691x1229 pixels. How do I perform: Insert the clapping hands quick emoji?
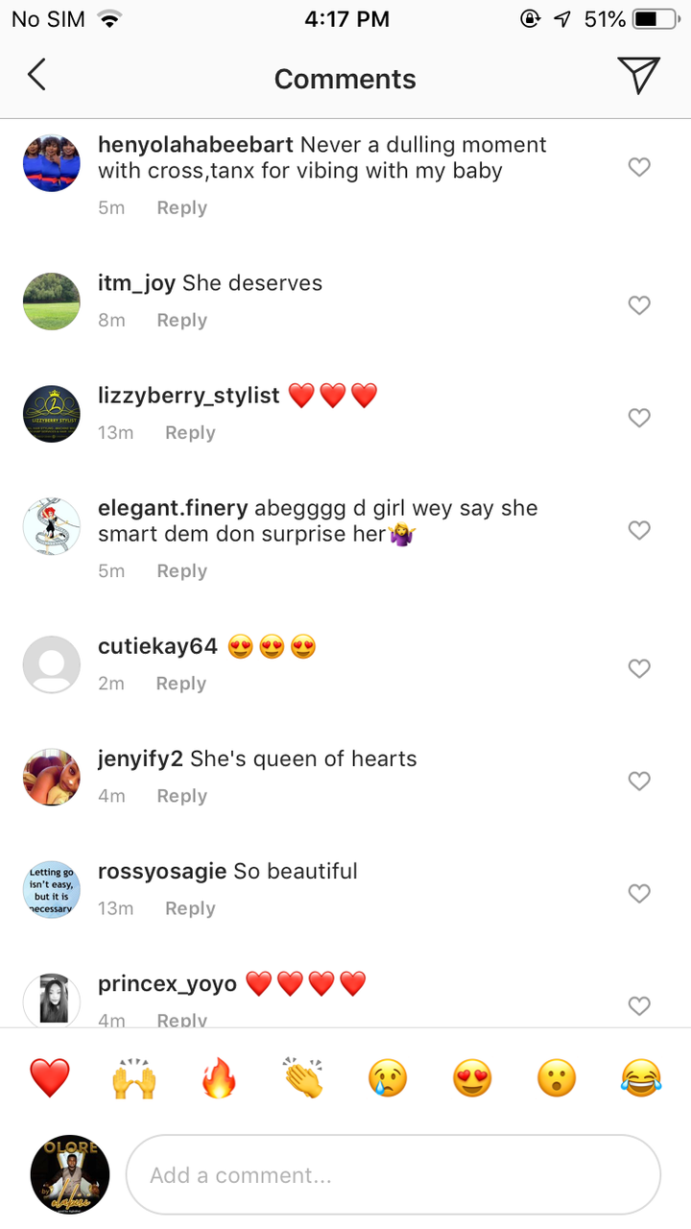point(303,1077)
